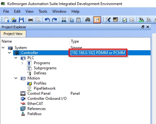The height and width of the screenshot is (124, 156).
Task: Click the Controller Onboard I/O icon
Action: tap(23, 99)
